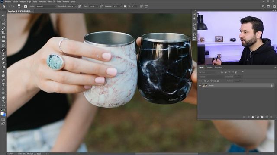The image size is (277, 155).
Task: Open the Filtro menu
Action: click(49, 2)
